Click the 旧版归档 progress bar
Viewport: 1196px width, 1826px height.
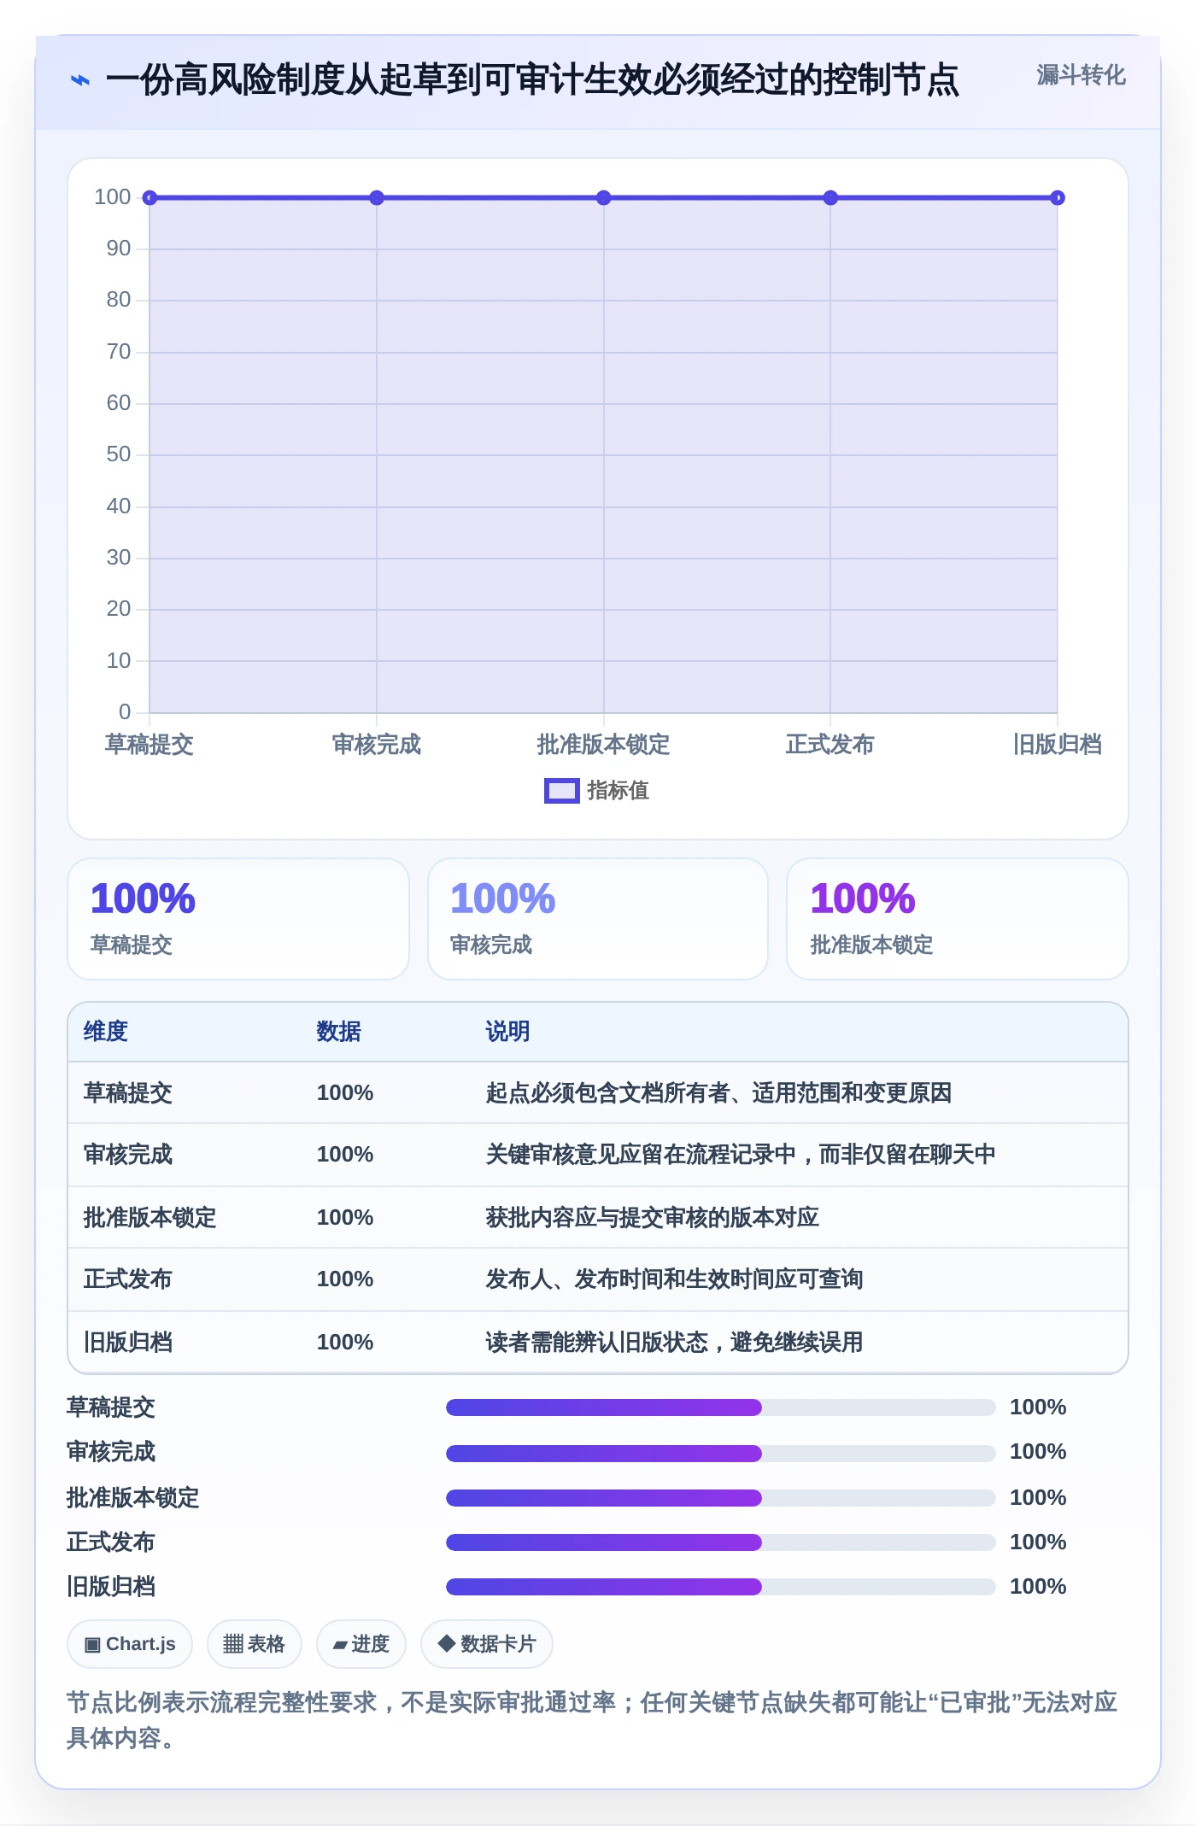coord(721,1587)
